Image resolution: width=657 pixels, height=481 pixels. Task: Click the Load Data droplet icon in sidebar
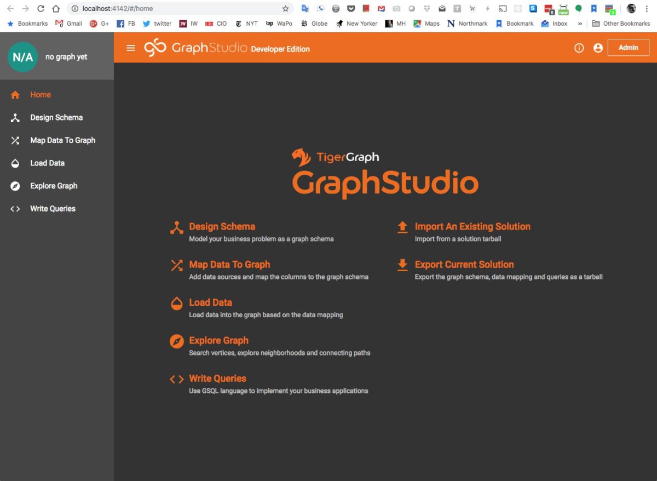click(15, 163)
